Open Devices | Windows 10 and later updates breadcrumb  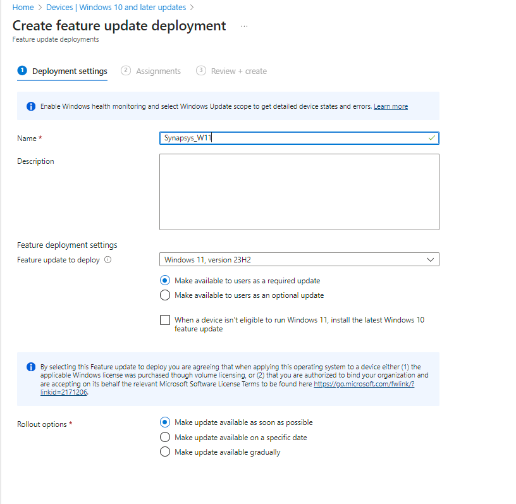tap(116, 8)
